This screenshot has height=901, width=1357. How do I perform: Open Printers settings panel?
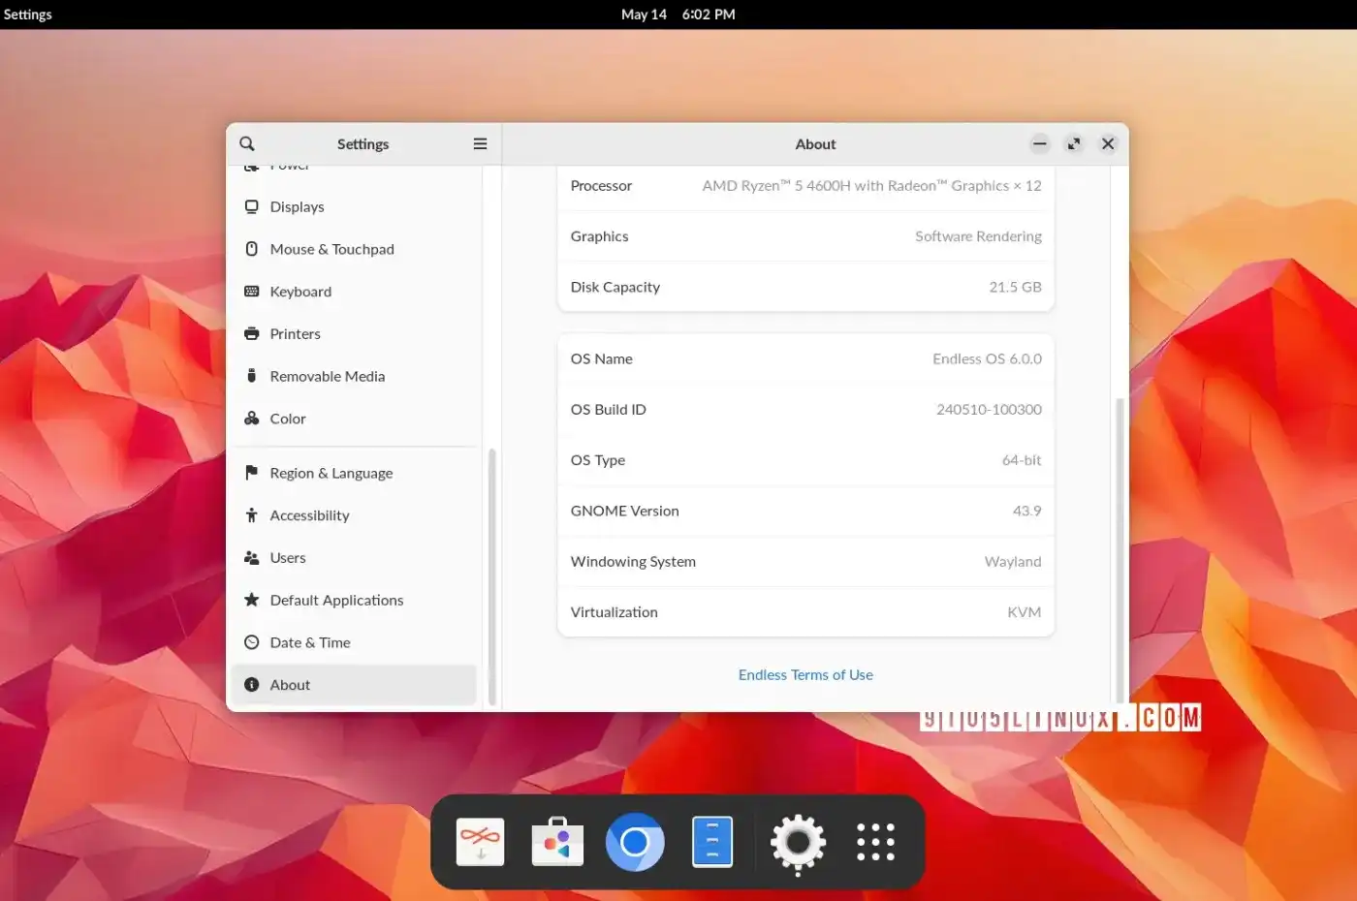pyautogui.click(x=354, y=333)
